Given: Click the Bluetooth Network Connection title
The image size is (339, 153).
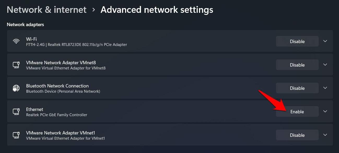Looking at the screenshot, I should tap(57, 86).
